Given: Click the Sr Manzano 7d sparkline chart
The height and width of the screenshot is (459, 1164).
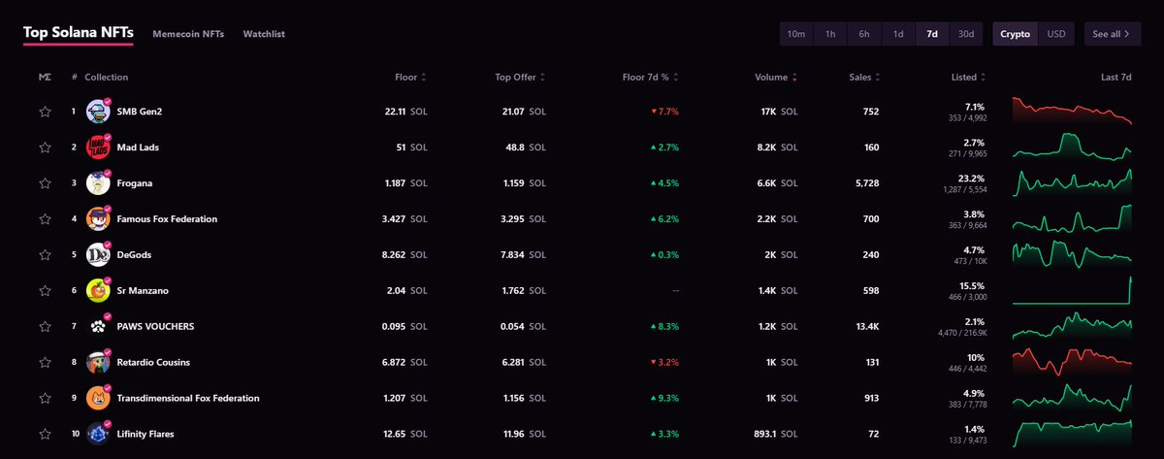Looking at the screenshot, I should (1072, 290).
